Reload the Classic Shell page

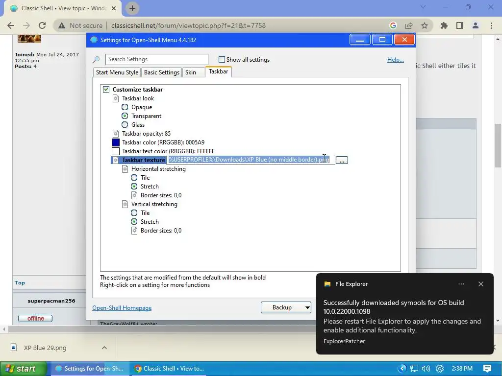point(42,25)
